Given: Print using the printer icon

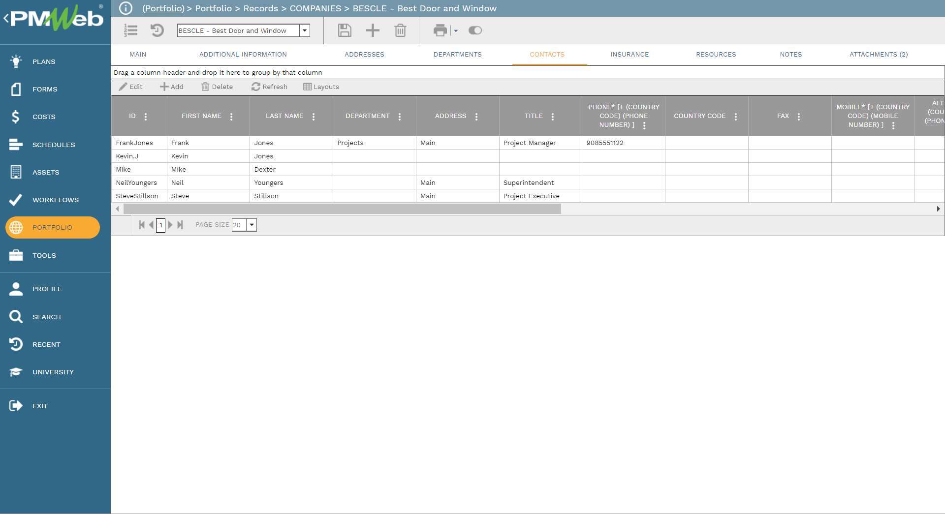Looking at the screenshot, I should [x=440, y=30].
